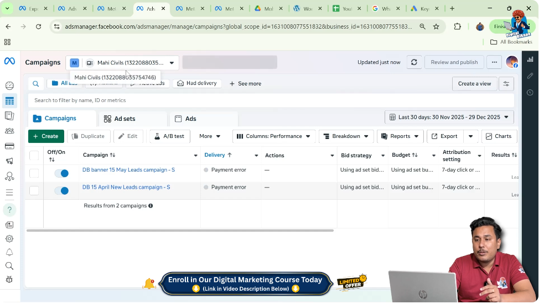Viewport: 539px width, 304px height.
Task: Click the green Create button
Action: click(x=46, y=136)
